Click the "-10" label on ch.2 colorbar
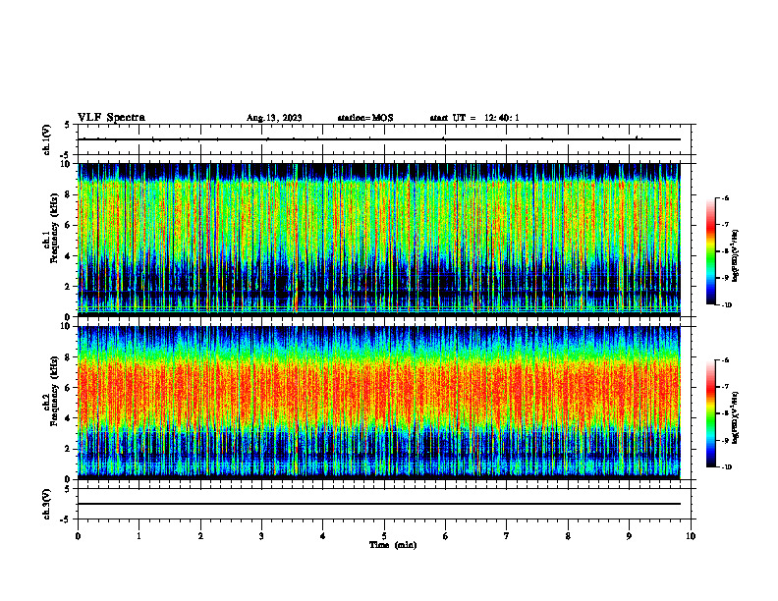Image resolution: width=778 pixels, height=601 pixels. click(x=726, y=467)
